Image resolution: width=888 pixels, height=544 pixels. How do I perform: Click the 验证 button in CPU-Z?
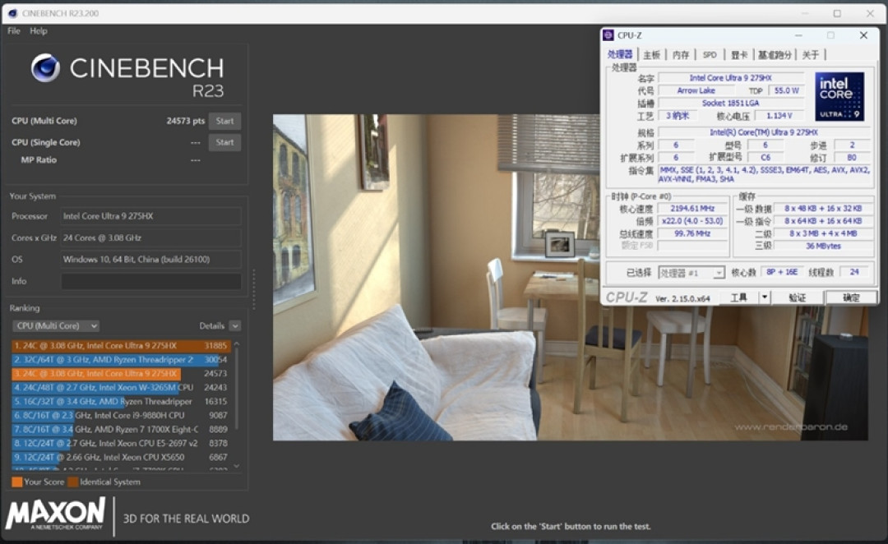(797, 297)
